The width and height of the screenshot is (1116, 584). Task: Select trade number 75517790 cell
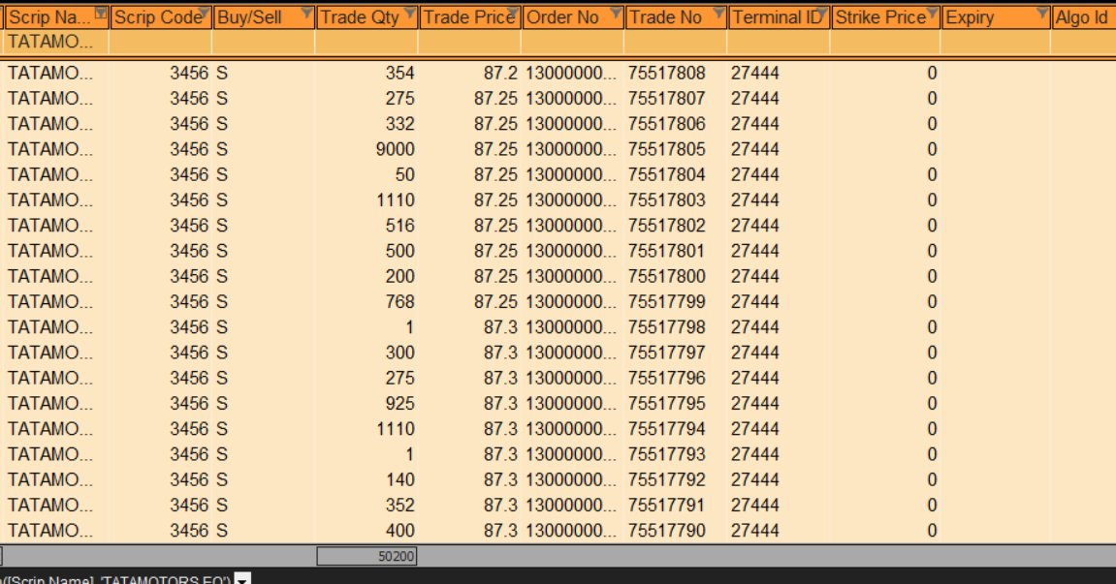(x=676, y=531)
